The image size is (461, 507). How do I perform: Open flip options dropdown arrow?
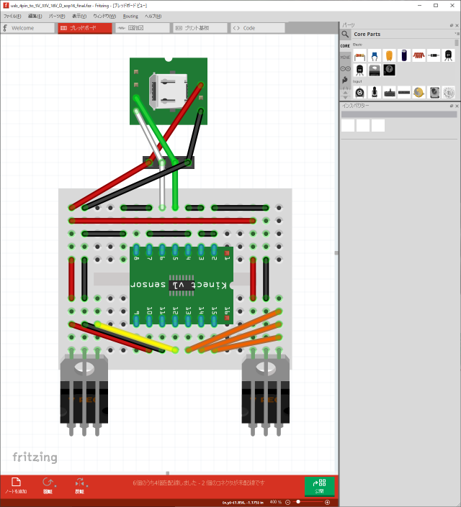point(87,486)
